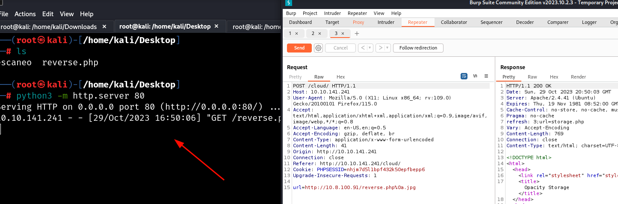Click the Cancel button in Repeater
This screenshot has width=618, height=204.
click(340, 48)
